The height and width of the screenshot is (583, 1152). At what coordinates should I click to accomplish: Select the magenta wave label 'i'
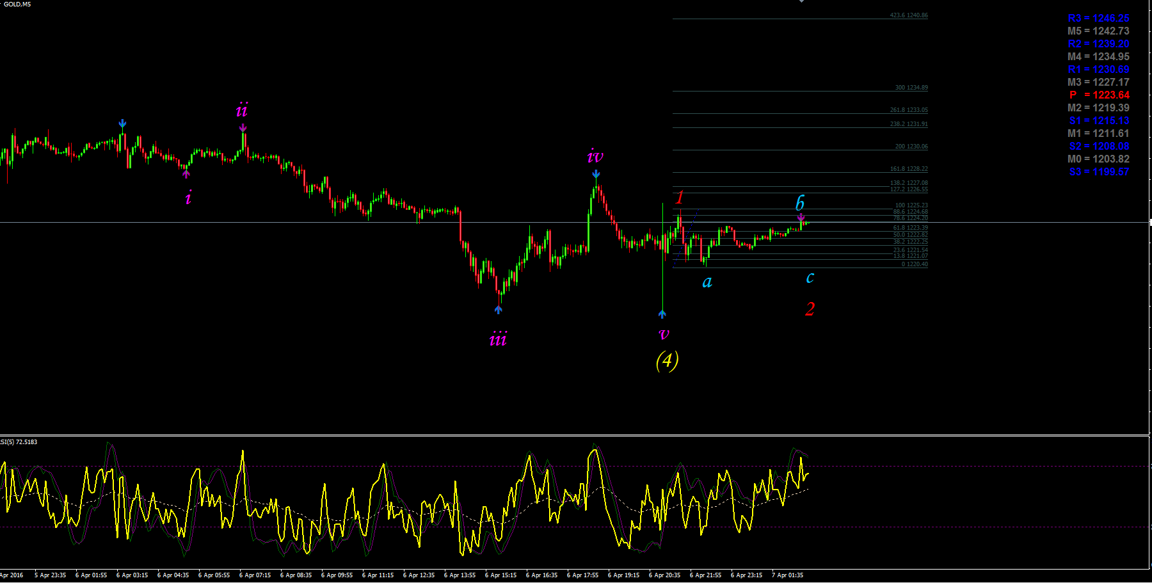click(x=188, y=198)
